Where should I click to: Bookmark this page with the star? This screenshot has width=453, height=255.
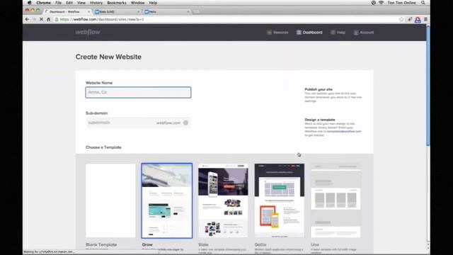tap(401, 19)
